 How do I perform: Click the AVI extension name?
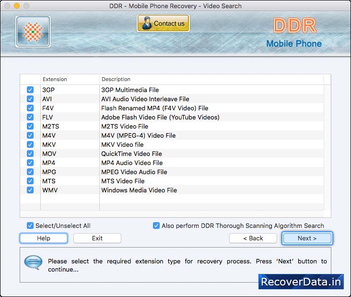tap(47, 99)
